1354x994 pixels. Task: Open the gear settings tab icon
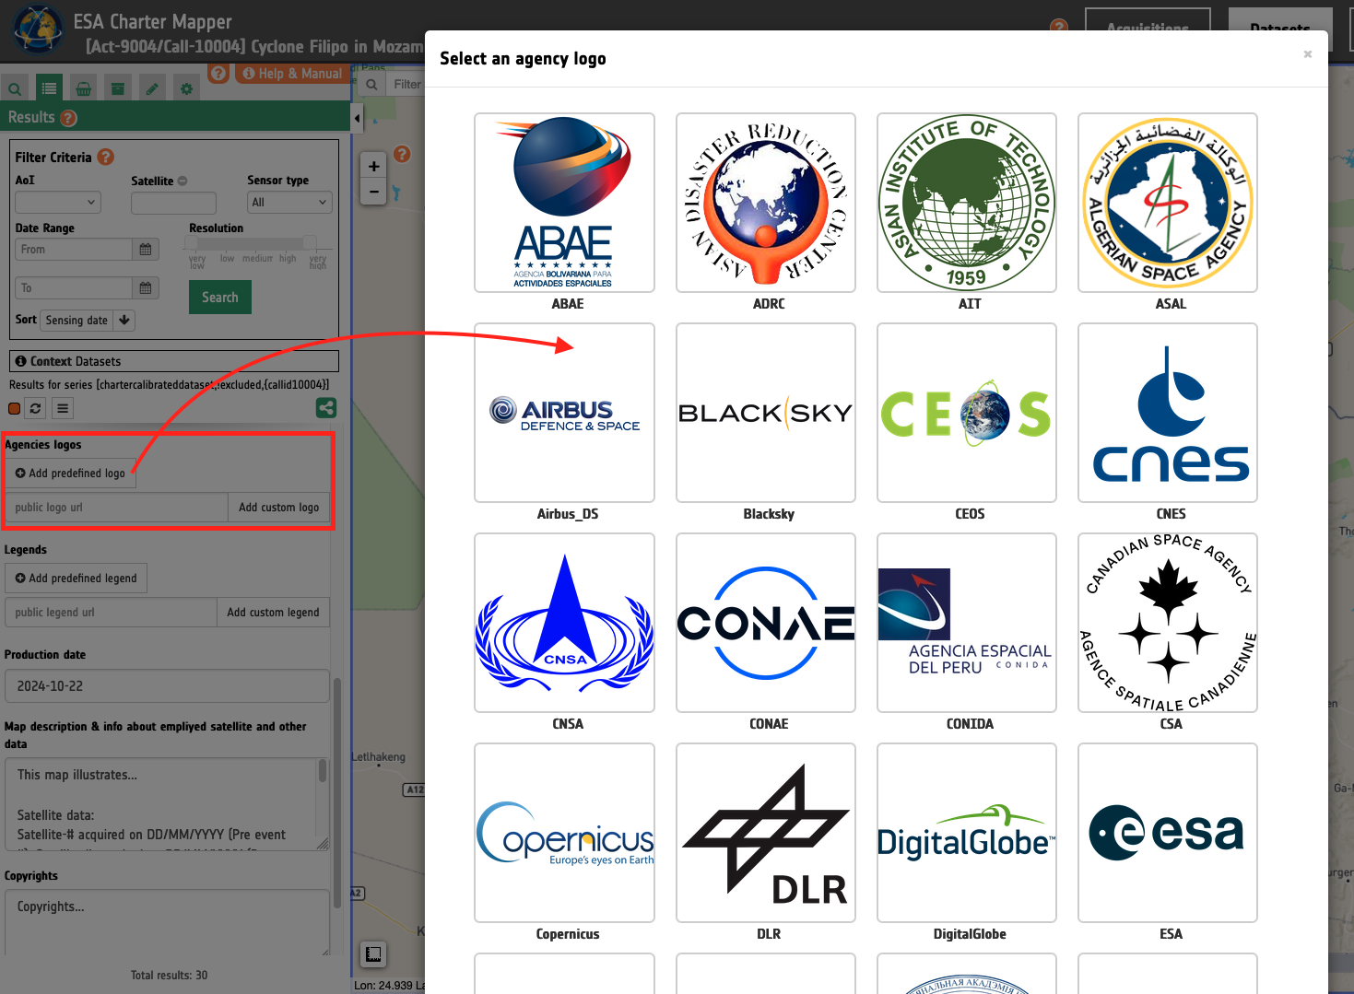click(x=186, y=89)
